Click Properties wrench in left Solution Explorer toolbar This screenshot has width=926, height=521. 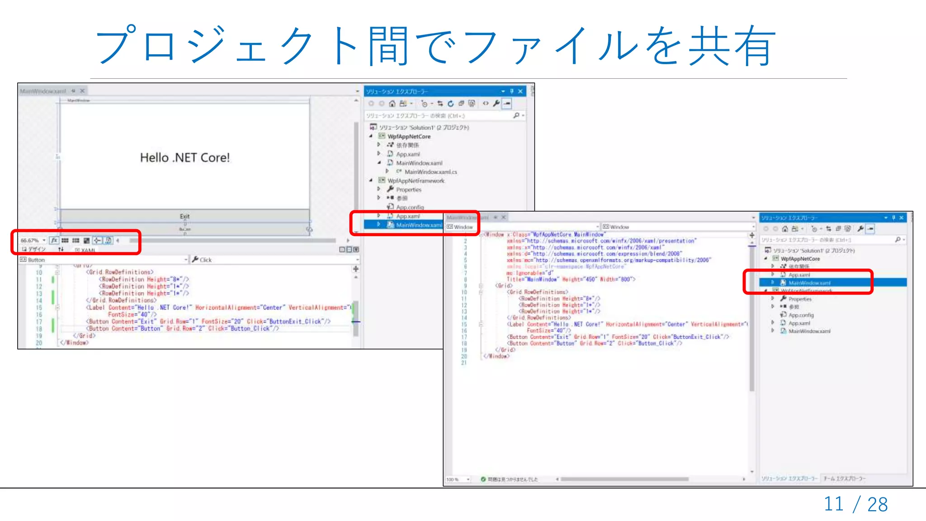click(496, 104)
